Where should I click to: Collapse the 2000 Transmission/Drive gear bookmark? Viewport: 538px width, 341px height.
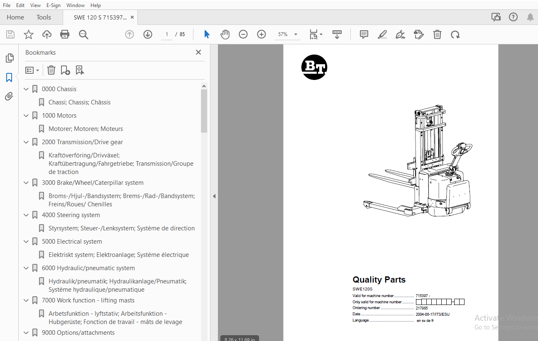(x=27, y=142)
